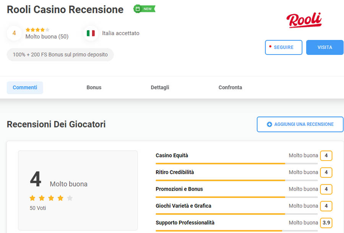Click the Giochi Varietà e Grafica label
Image resolution: width=344 pixels, height=233 pixels.
[x=183, y=206]
